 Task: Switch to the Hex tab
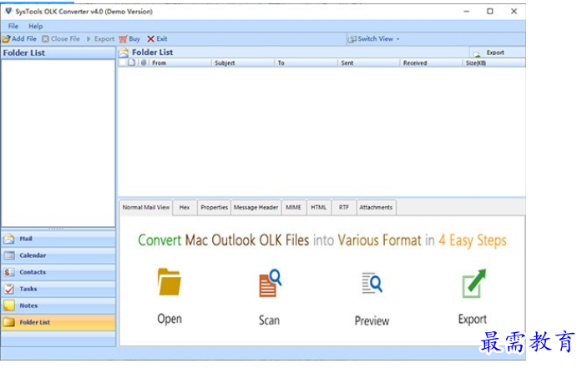(185, 208)
